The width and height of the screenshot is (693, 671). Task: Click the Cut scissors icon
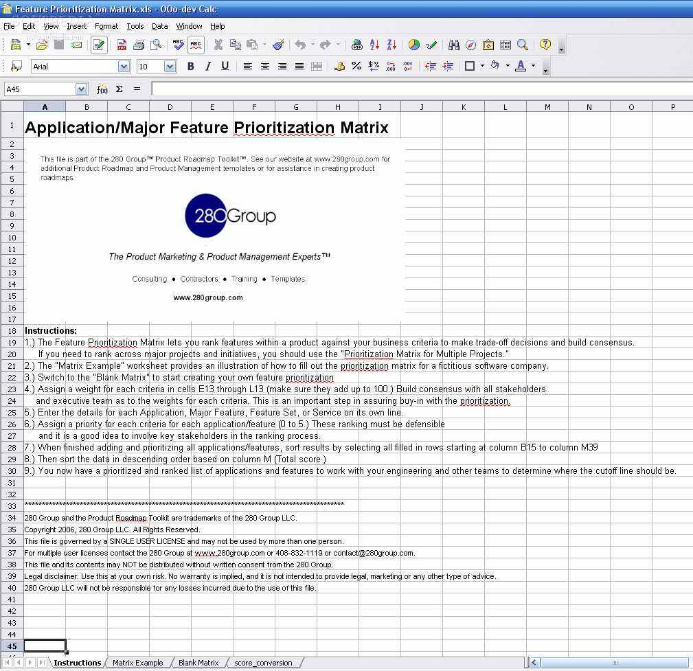218,45
